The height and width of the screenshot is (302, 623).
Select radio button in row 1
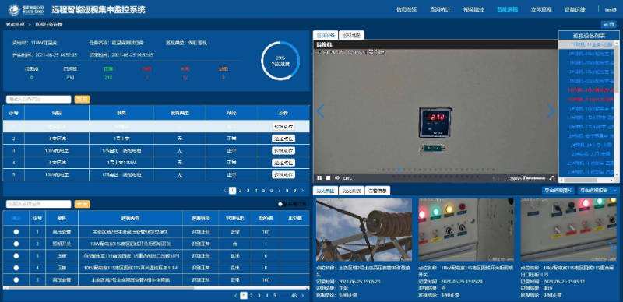(16, 232)
